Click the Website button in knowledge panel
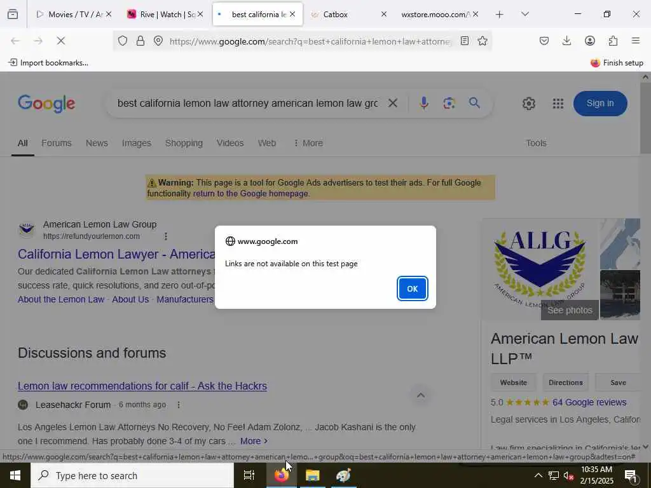The height and width of the screenshot is (488, 651). (x=514, y=383)
